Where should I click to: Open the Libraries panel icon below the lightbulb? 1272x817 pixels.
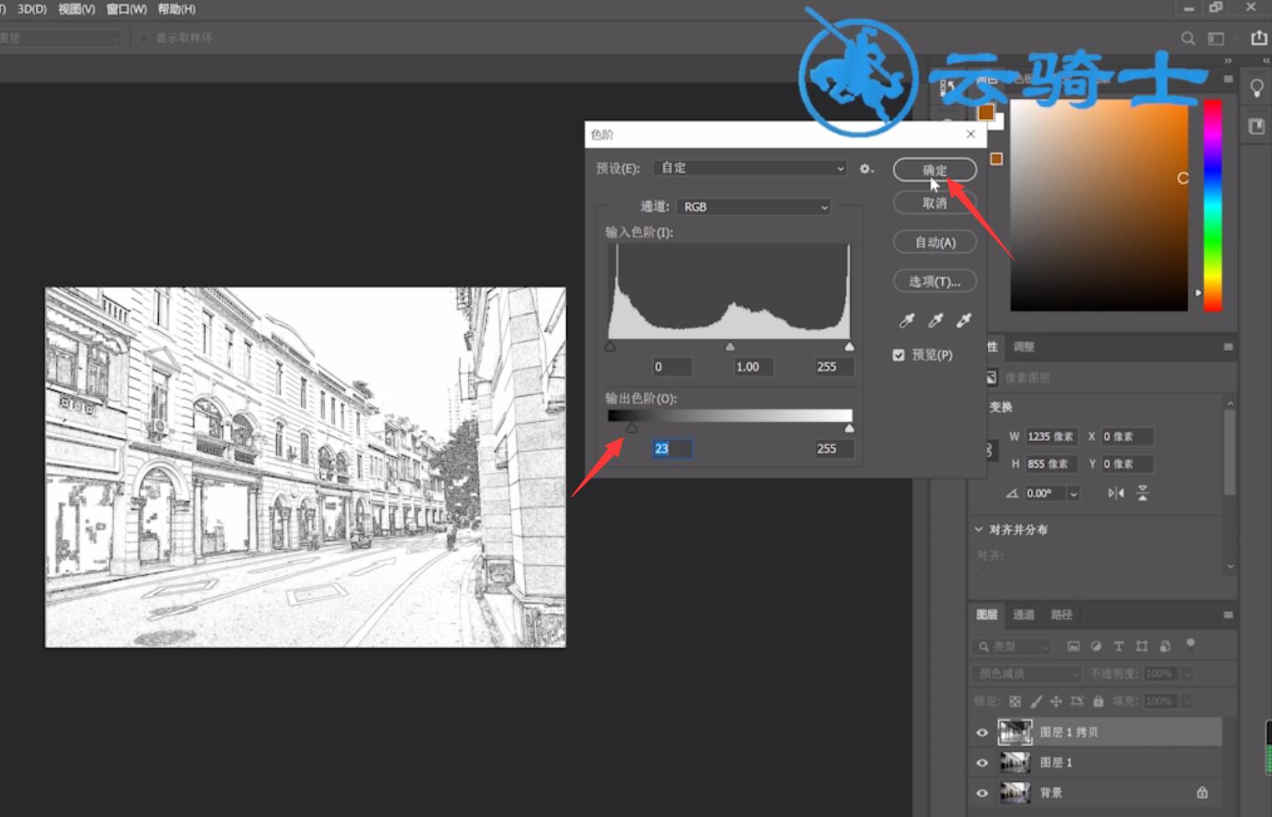click(1257, 126)
